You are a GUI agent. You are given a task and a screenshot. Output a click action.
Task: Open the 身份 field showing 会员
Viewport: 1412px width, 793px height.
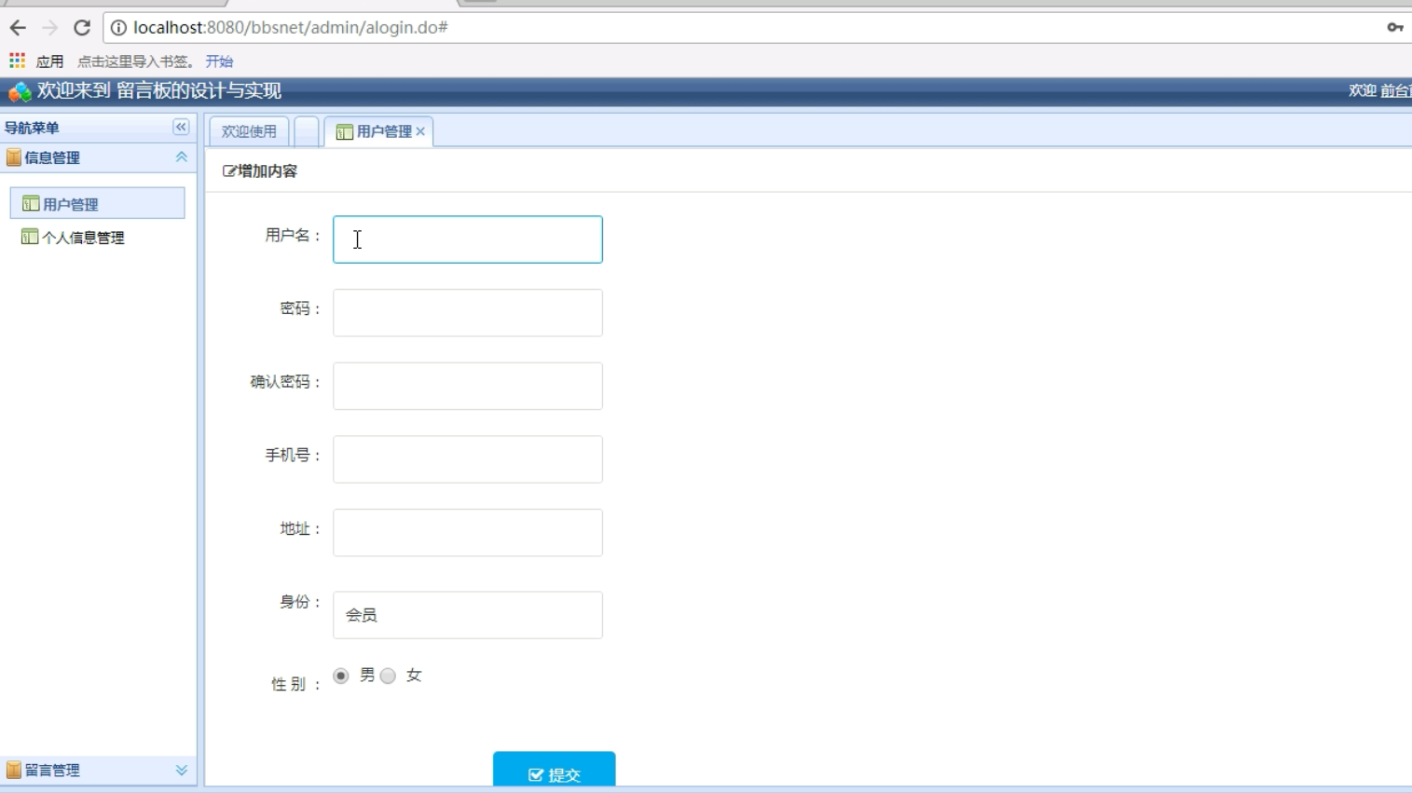(466, 614)
